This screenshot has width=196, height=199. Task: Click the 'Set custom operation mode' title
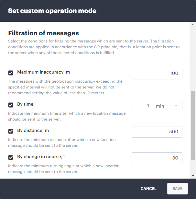point(52,11)
